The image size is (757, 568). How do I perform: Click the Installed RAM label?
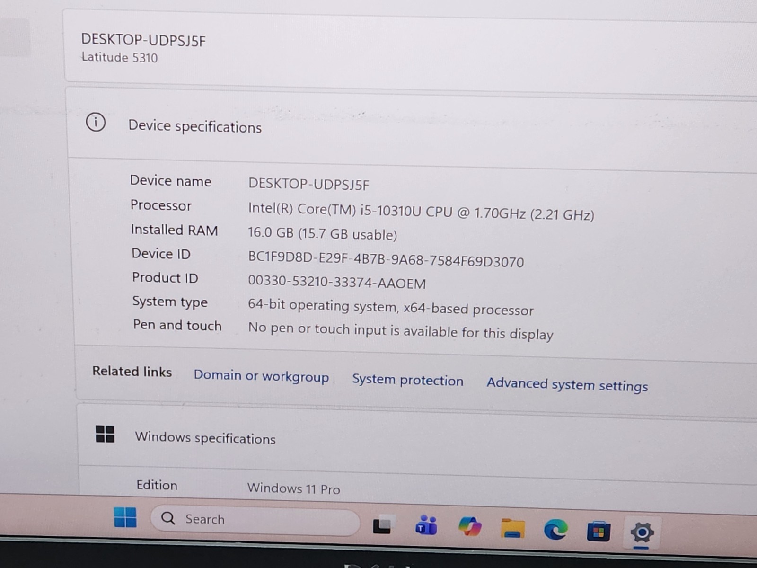click(x=174, y=230)
